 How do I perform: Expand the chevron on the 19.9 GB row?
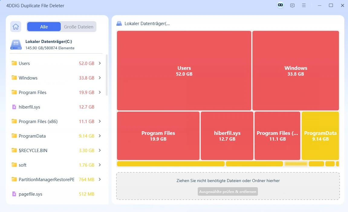click(x=100, y=92)
